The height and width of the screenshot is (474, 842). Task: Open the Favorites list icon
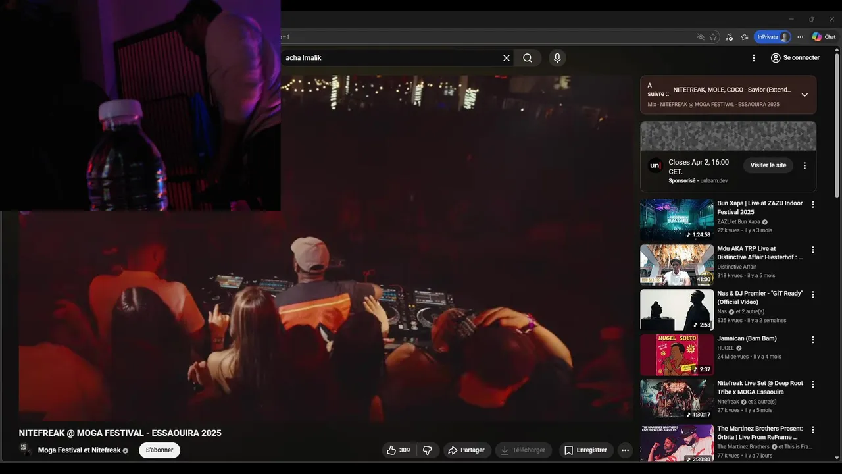pos(745,37)
